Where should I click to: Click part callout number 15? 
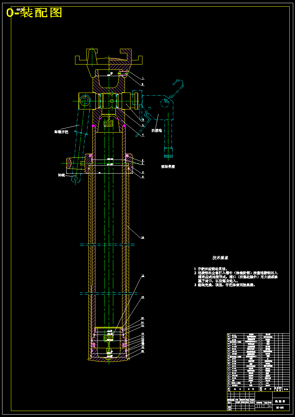pos(142,325)
